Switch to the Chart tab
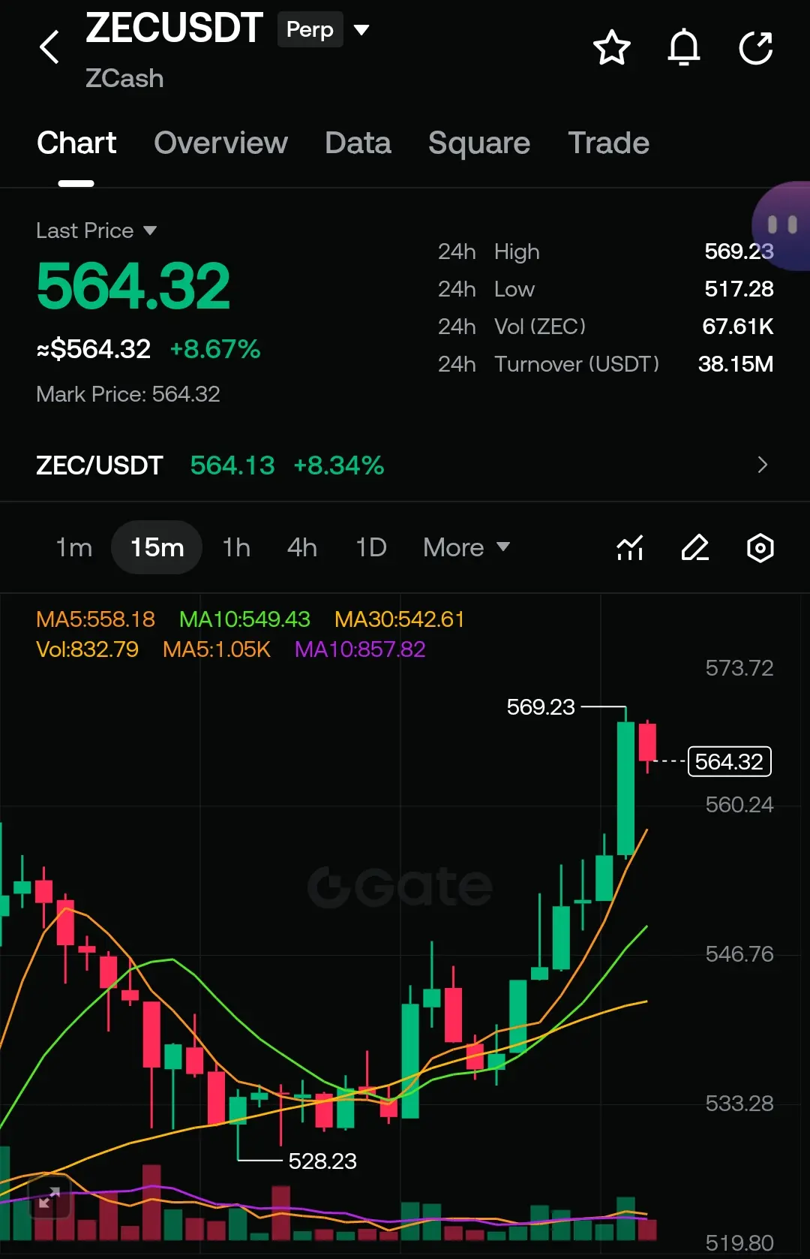Screen dimensions: 810x1259 coord(76,143)
